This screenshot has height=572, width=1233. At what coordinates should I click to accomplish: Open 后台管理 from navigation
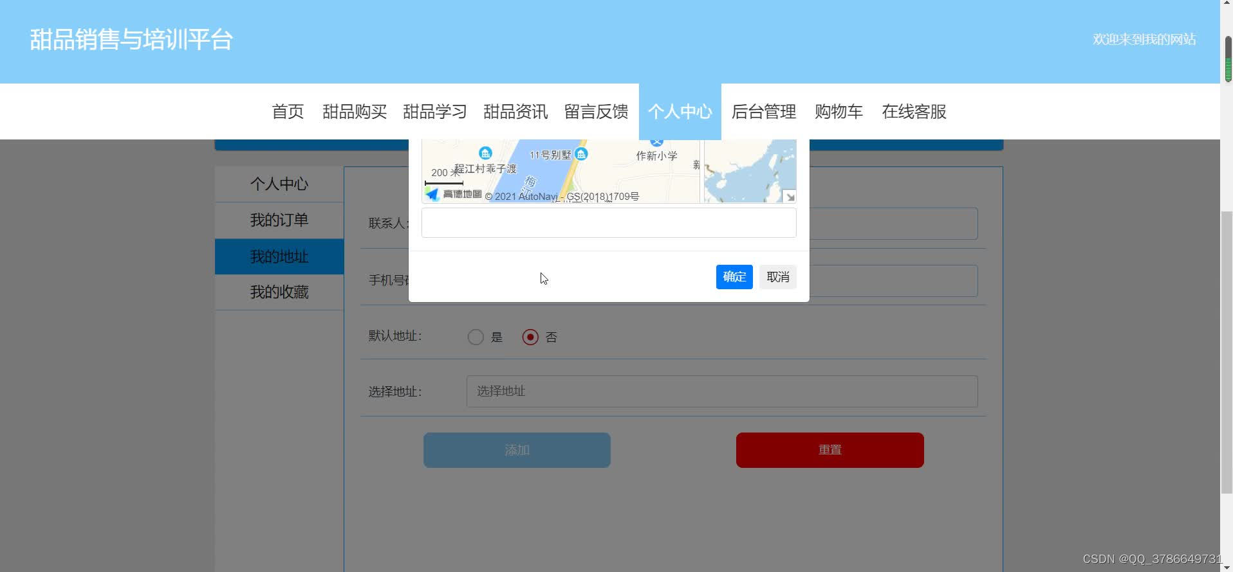764,112
